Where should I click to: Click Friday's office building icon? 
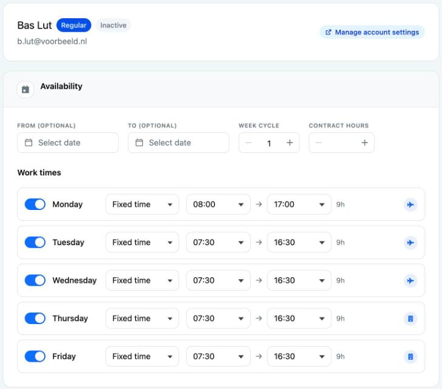(410, 357)
